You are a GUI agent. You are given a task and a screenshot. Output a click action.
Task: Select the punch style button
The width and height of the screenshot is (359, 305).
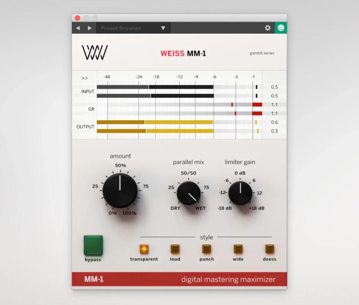point(206,249)
